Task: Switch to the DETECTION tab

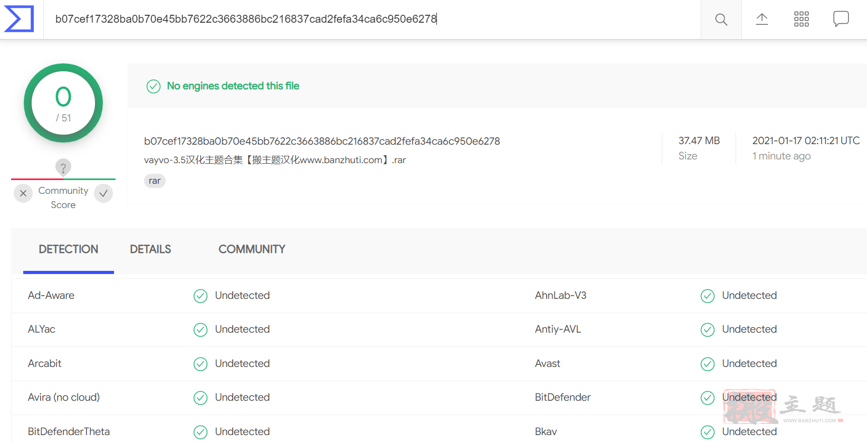Action: pyautogui.click(x=69, y=249)
